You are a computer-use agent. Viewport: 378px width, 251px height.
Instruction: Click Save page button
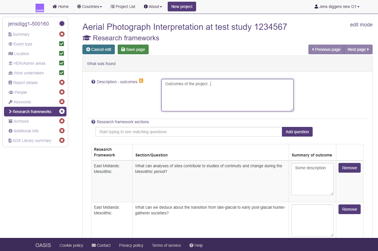click(133, 49)
